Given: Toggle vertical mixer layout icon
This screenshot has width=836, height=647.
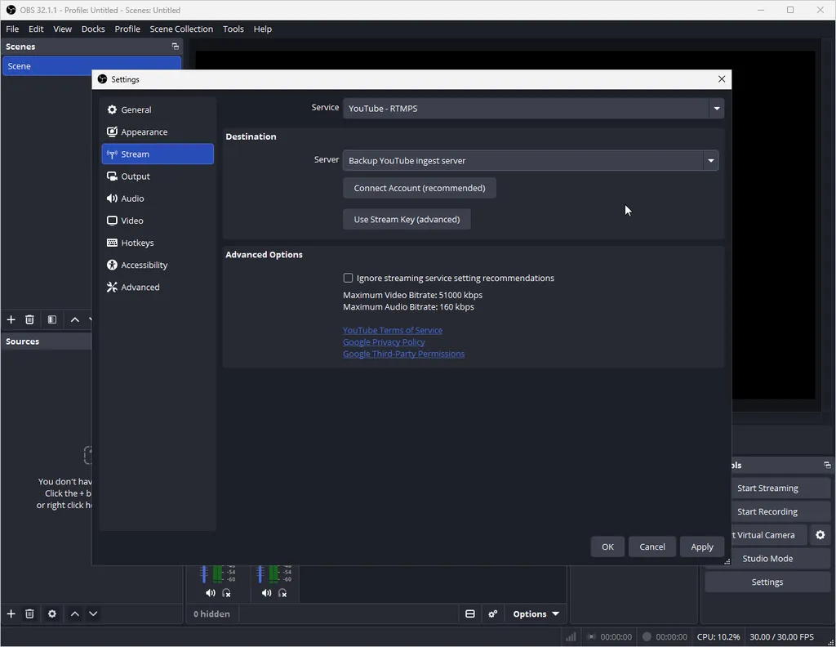Looking at the screenshot, I should coord(469,614).
